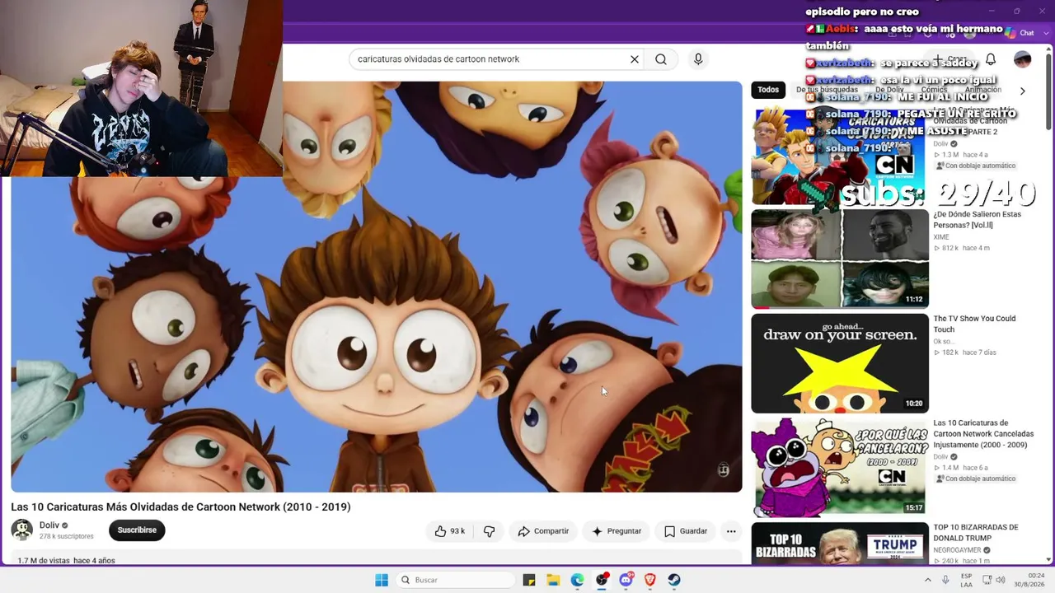Share the video via Compartir
This screenshot has height=593, width=1055.
tap(543, 531)
